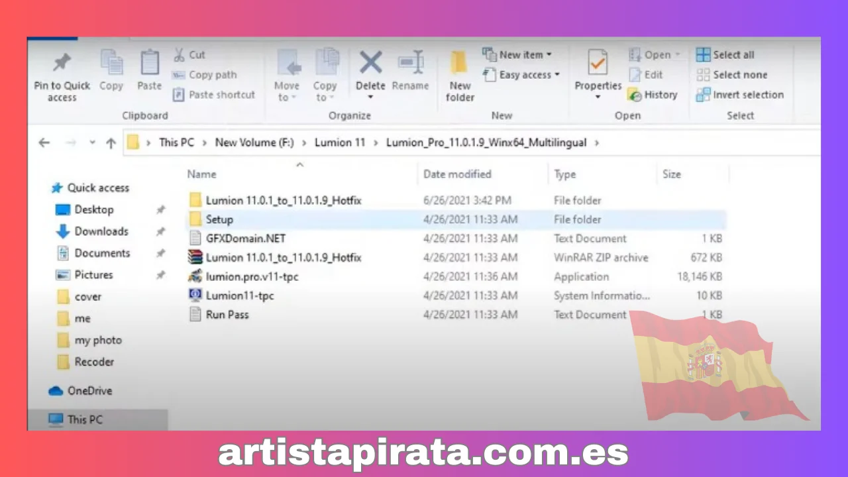Sort files by Size column

pyautogui.click(x=671, y=174)
